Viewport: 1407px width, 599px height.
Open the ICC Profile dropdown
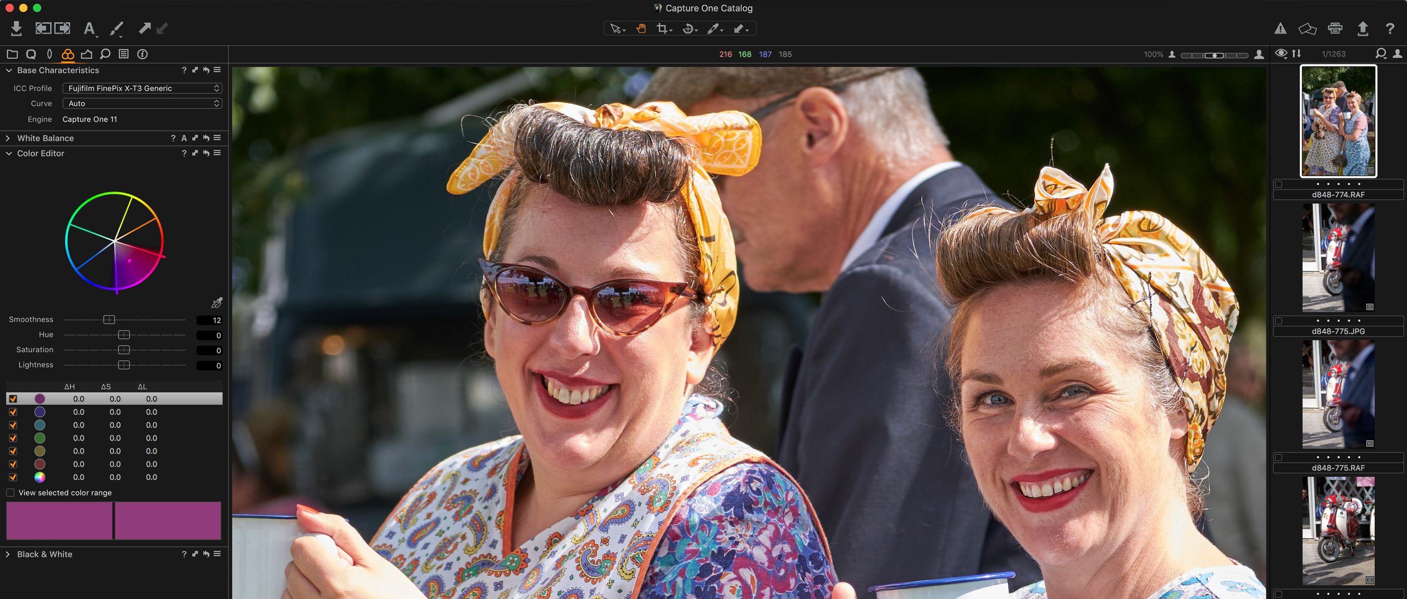coord(142,88)
